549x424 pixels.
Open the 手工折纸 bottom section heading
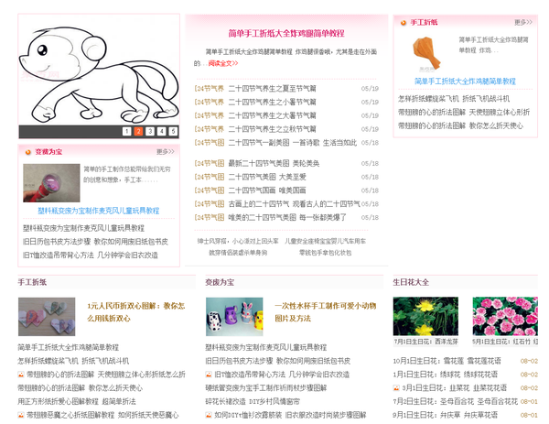pos(32,282)
